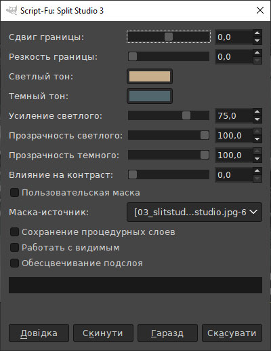Click the Прозрачность темного slider
Screen dimensions: 271x351
click(x=169, y=155)
